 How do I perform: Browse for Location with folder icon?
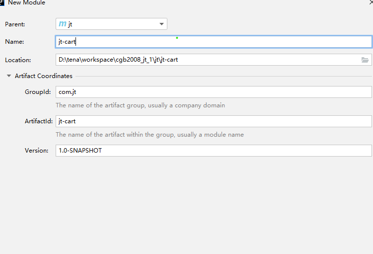(365, 60)
